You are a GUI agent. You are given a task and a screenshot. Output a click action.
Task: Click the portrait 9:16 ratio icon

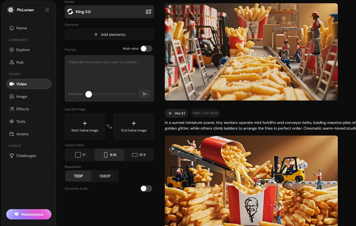tap(106, 155)
